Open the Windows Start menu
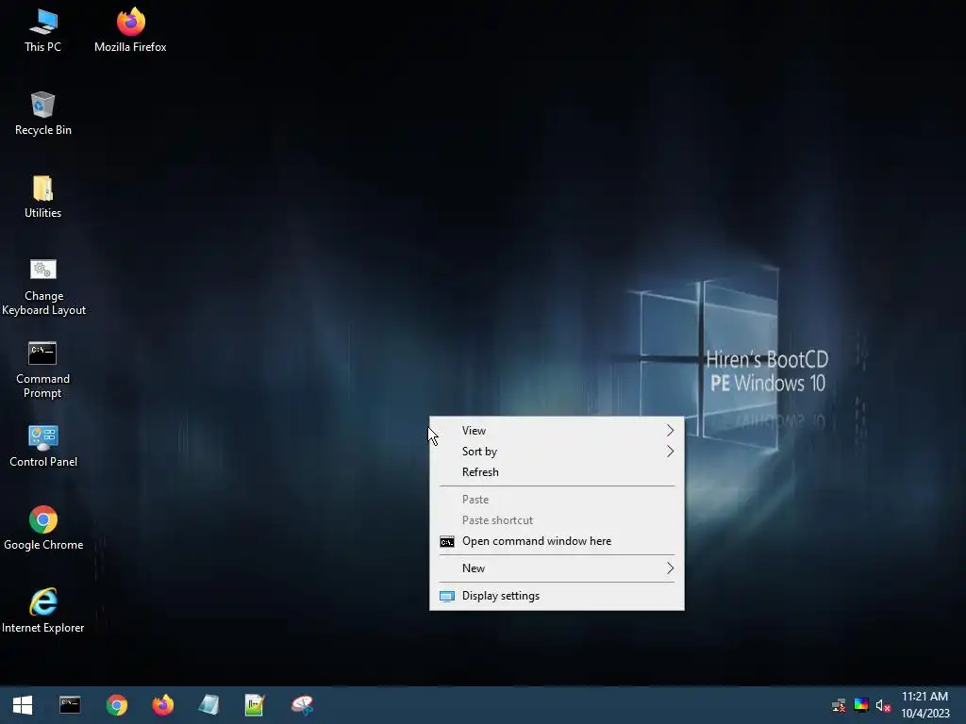Screen dimensions: 966x724 [23, 705]
